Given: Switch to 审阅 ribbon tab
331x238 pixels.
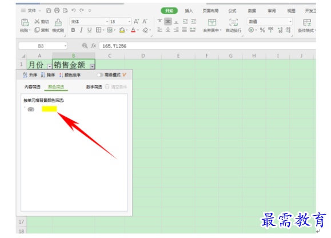Looking at the screenshot, I should pos(272,10).
